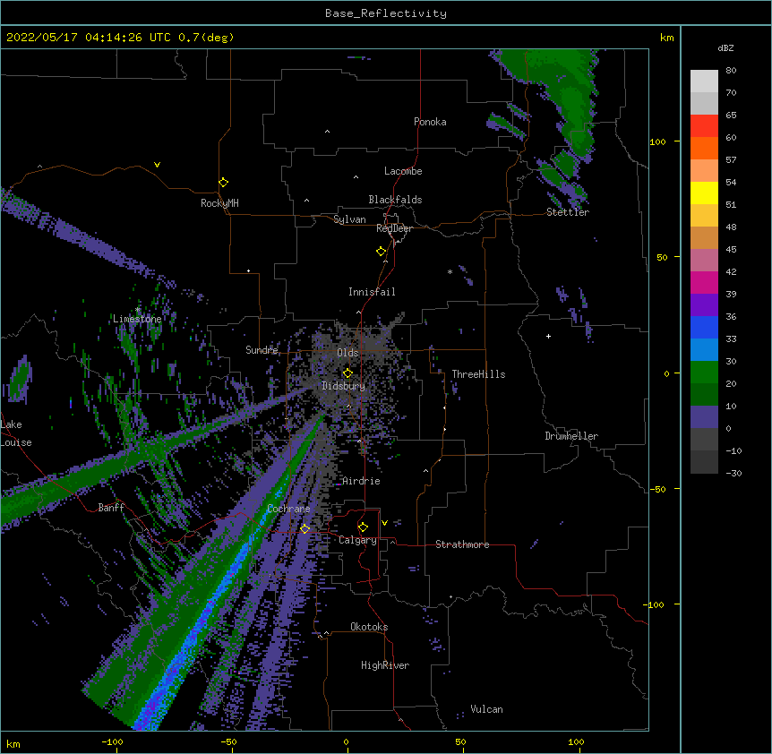Click the yellow diamond marker near RockyMH

(223, 183)
